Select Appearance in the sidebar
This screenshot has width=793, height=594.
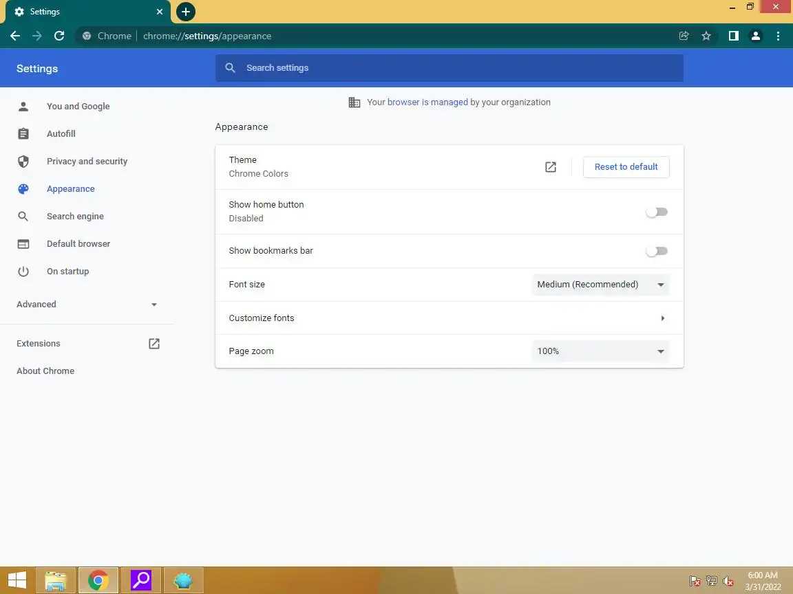pos(71,189)
